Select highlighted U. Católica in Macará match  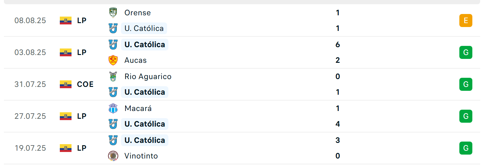(x=145, y=124)
